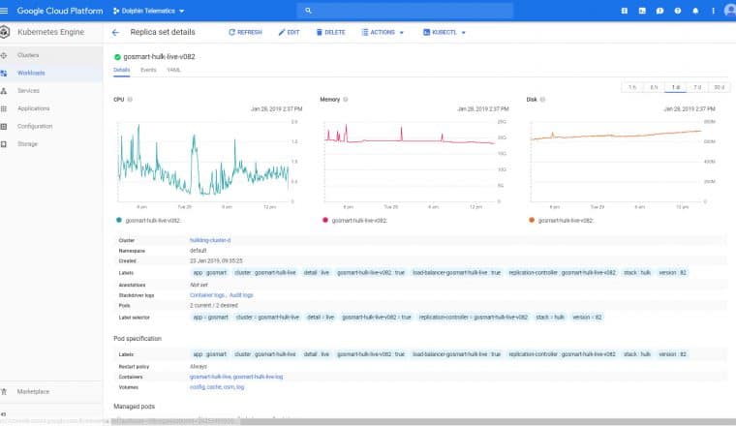Screen dimensions: 736x426
Task: Click the CPU chart teal legend dot
Action: point(119,220)
